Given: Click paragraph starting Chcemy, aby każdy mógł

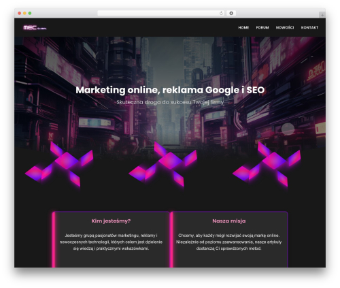Looking at the screenshot, I should (229, 242).
